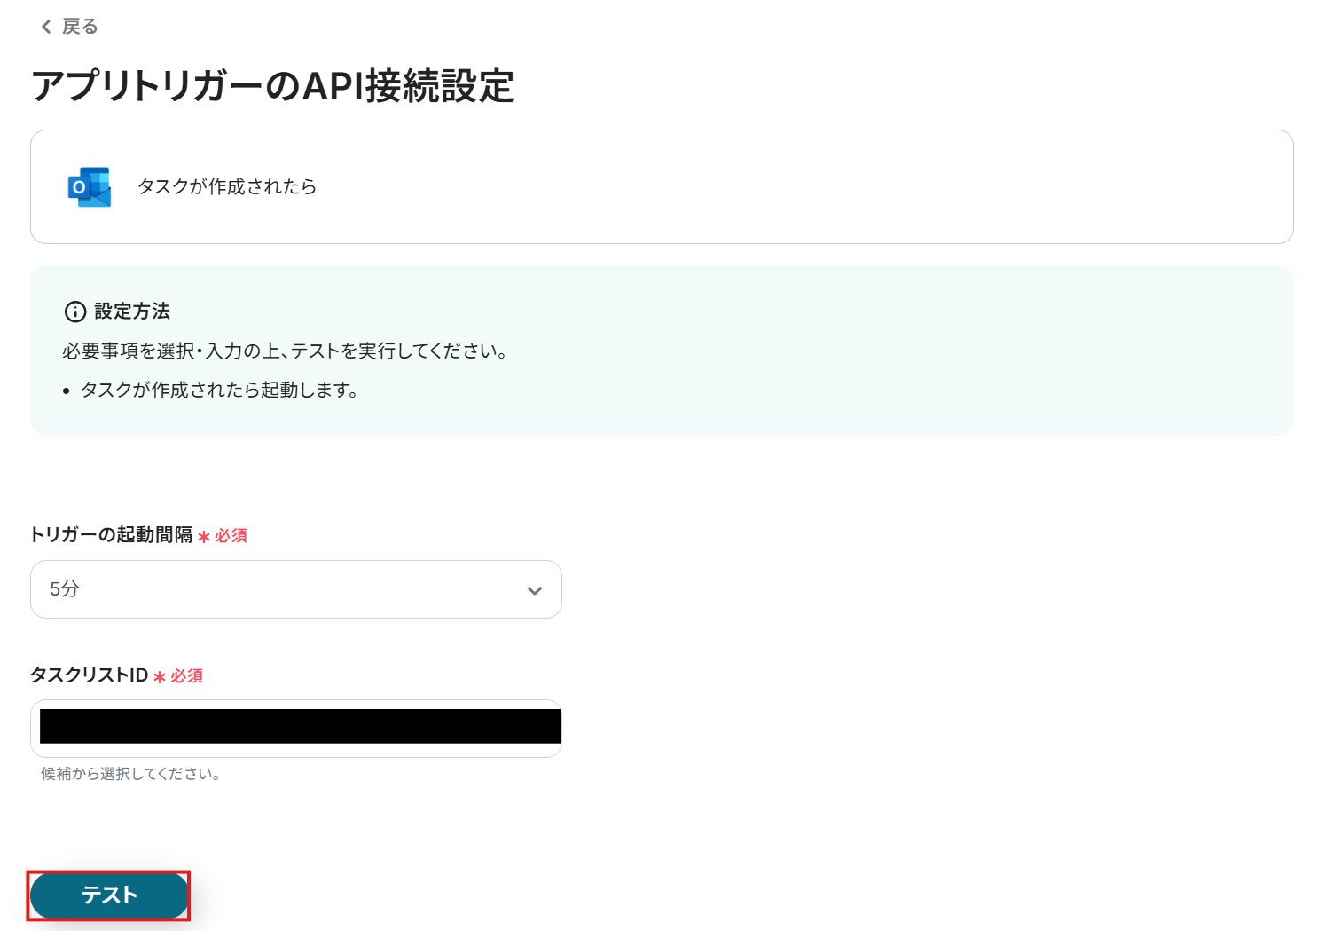The width and height of the screenshot is (1325, 931).
Task: Click the 候補から選択してください hint text
Action: pyautogui.click(x=130, y=774)
